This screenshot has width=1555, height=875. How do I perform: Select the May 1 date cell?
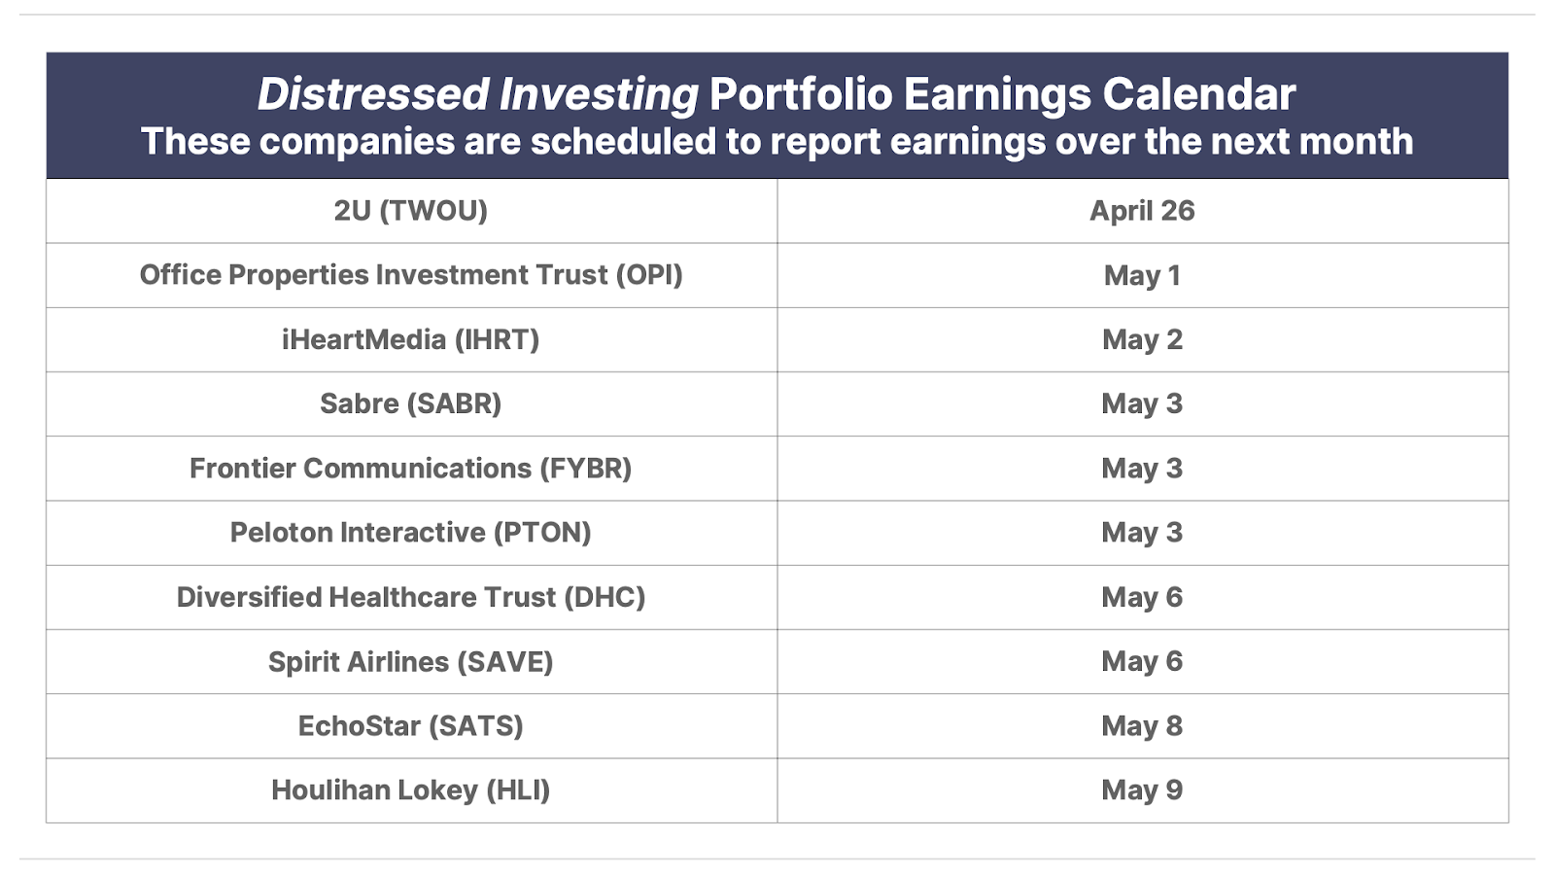click(1143, 275)
